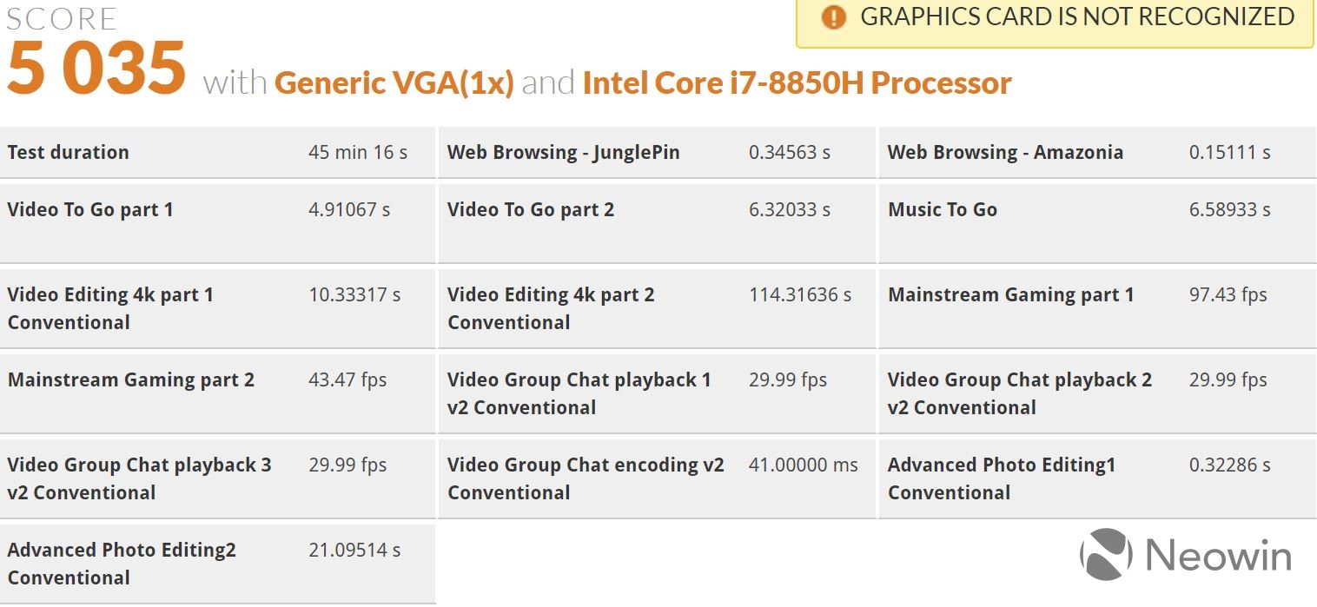Open the Intel Core i7-8850H Processor link

pyautogui.click(x=797, y=83)
